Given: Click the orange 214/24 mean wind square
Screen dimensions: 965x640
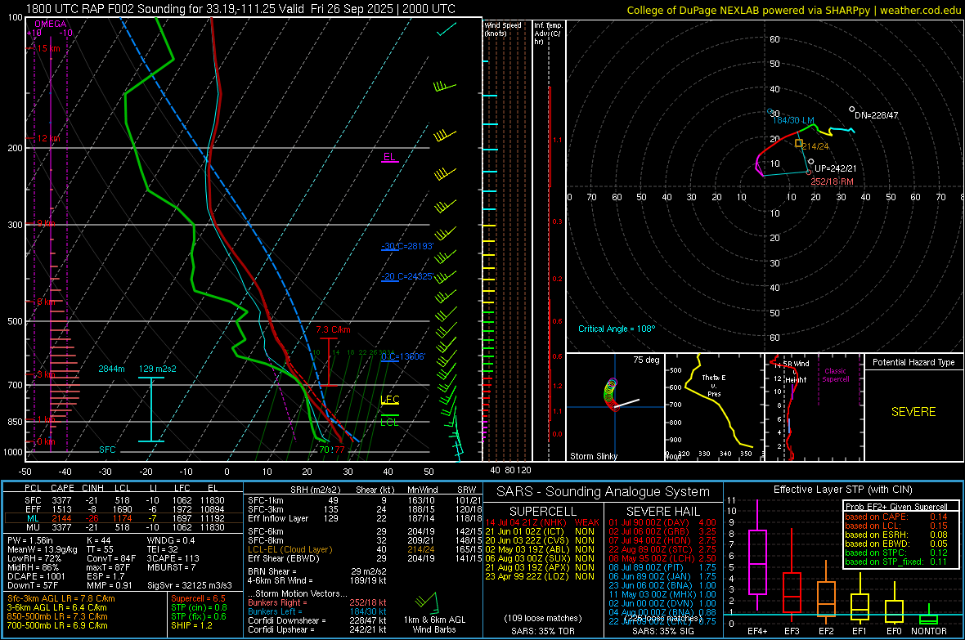Looking at the screenshot, I should (x=798, y=143).
